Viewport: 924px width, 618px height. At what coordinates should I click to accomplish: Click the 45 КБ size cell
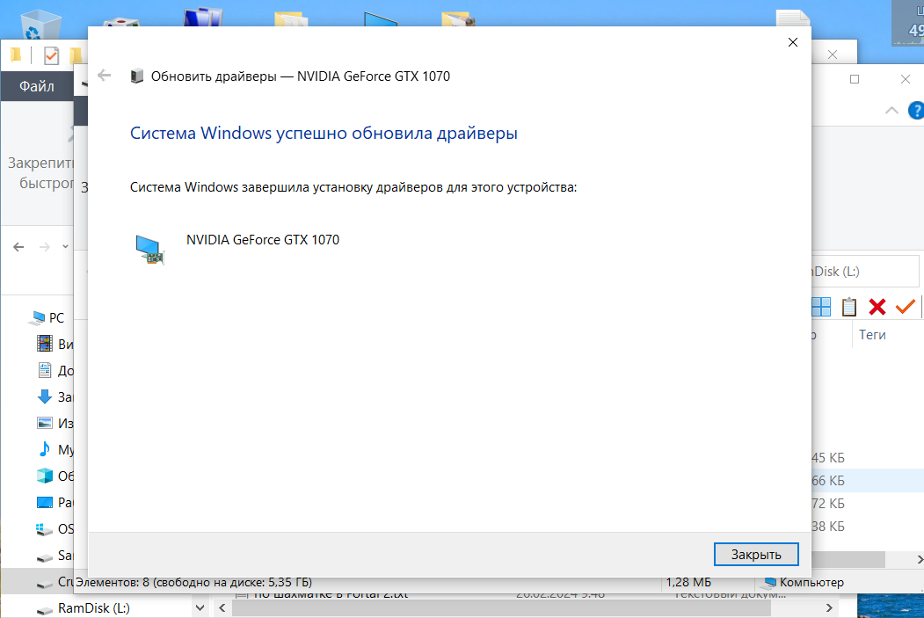[x=828, y=458]
